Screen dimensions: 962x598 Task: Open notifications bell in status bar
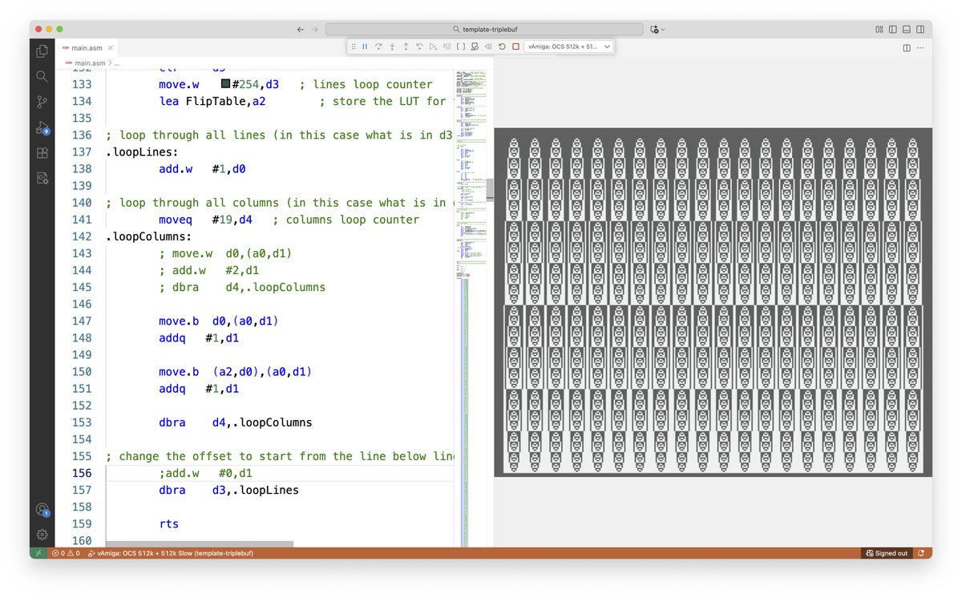pyautogui.click(x=921, y=553)
